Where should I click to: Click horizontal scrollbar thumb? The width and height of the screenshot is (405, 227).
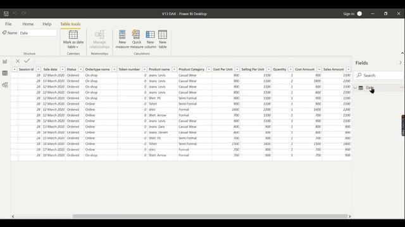[210, 216]
